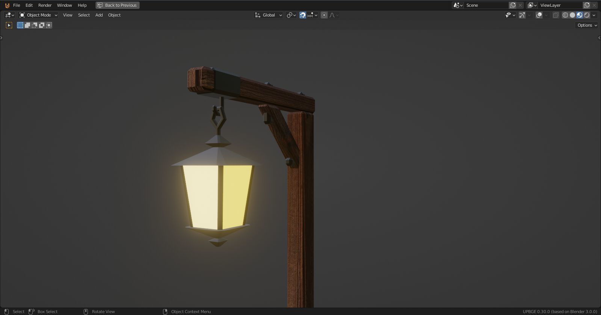The height and width of the screenshot is (315, 601).
Task: Open the viewport Select menu
Action: [84, 15]
